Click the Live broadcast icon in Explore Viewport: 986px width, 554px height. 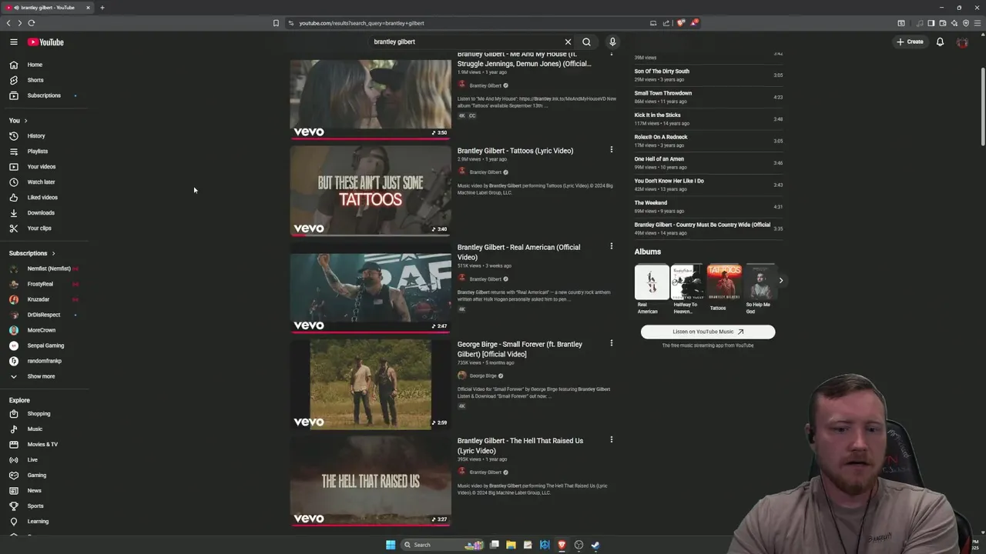point(14,460)
